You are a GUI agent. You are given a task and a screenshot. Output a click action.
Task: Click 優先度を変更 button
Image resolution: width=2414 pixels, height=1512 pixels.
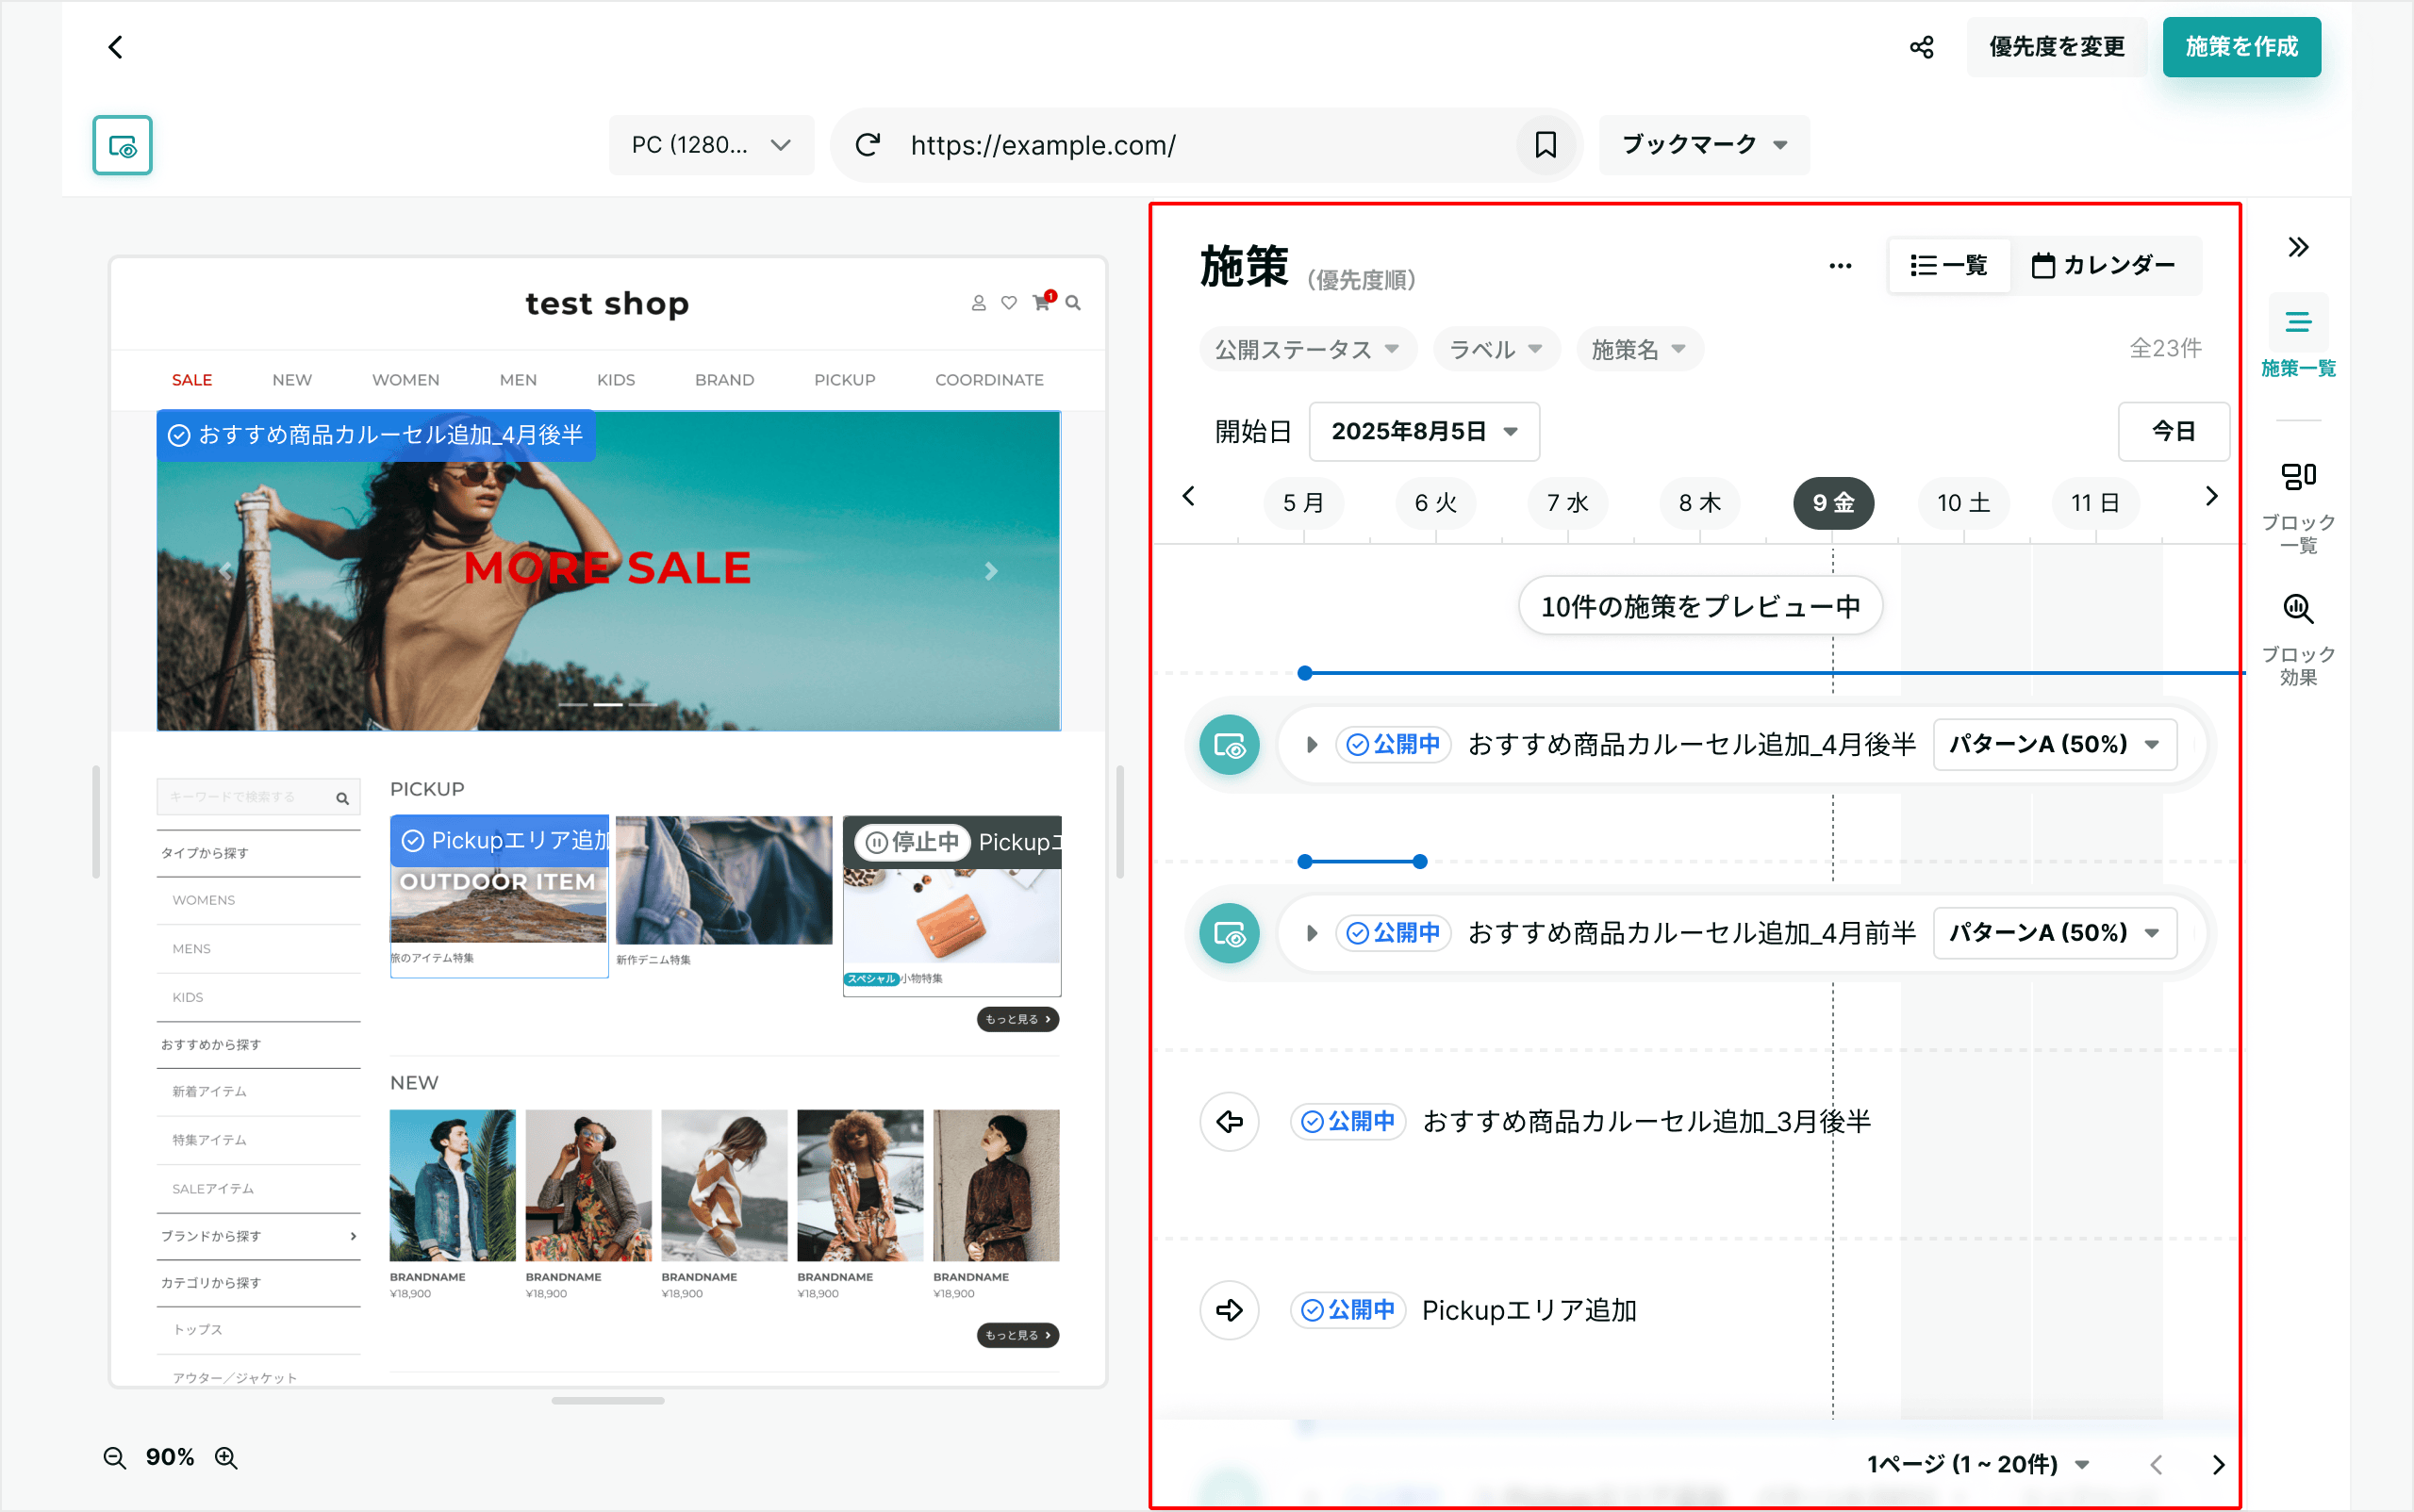pyautogui.click(x=2056, y=47)
